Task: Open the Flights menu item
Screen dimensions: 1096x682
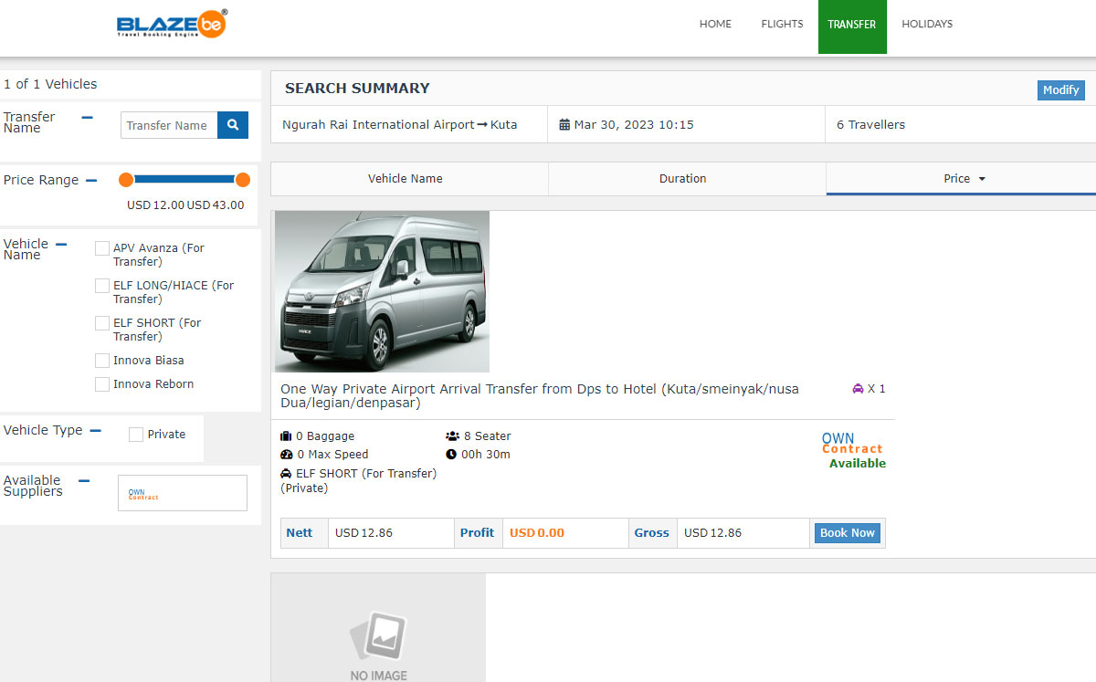Action: coord(782,25)
